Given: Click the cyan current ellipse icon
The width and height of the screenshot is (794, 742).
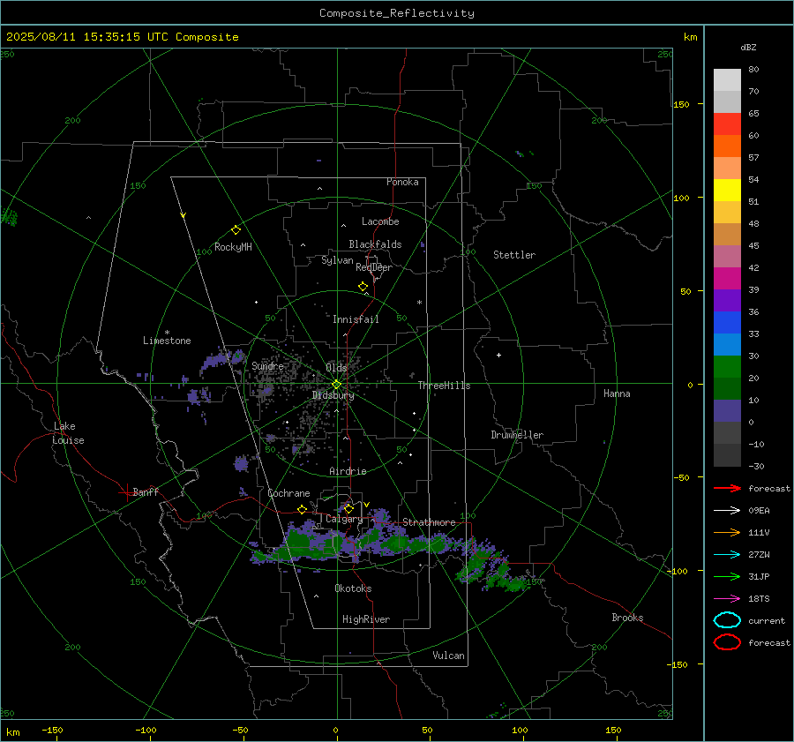Looking at the screenshot, I should coord(727,620).
